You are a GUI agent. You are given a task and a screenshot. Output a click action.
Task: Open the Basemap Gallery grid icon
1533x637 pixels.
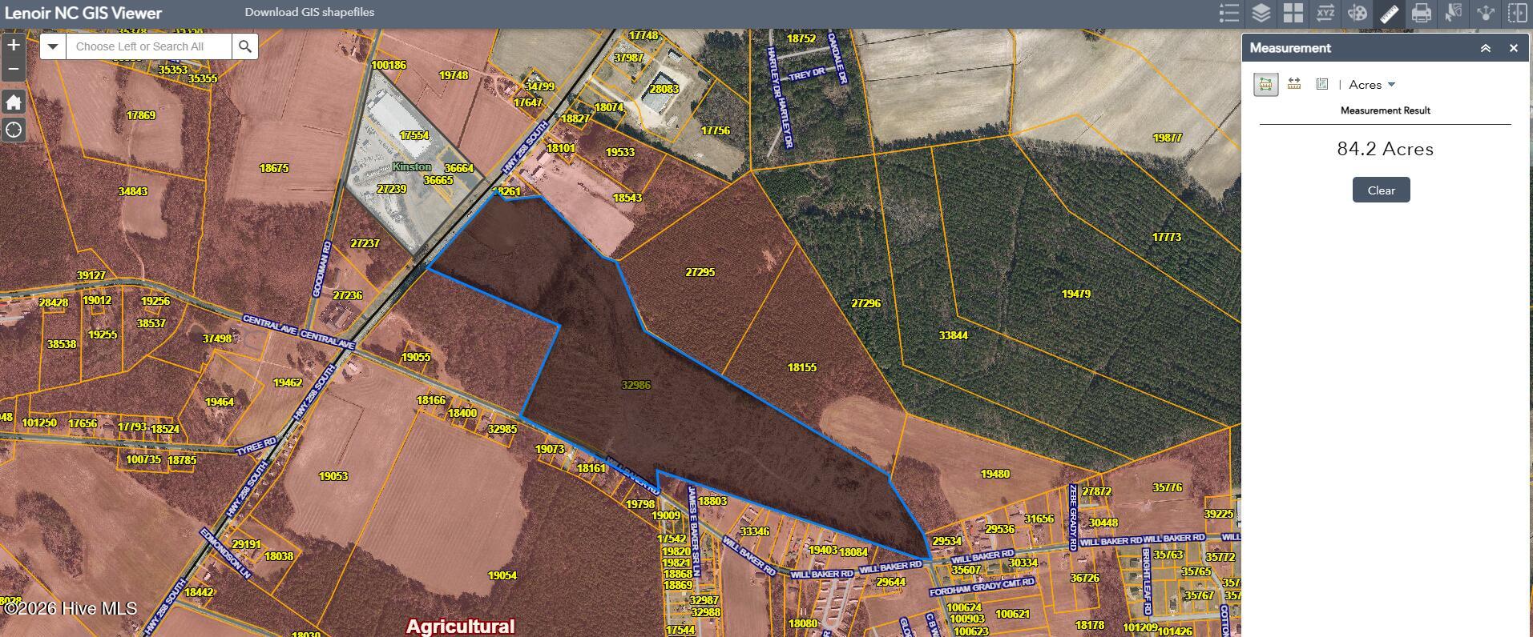[x=1293, y=14]
